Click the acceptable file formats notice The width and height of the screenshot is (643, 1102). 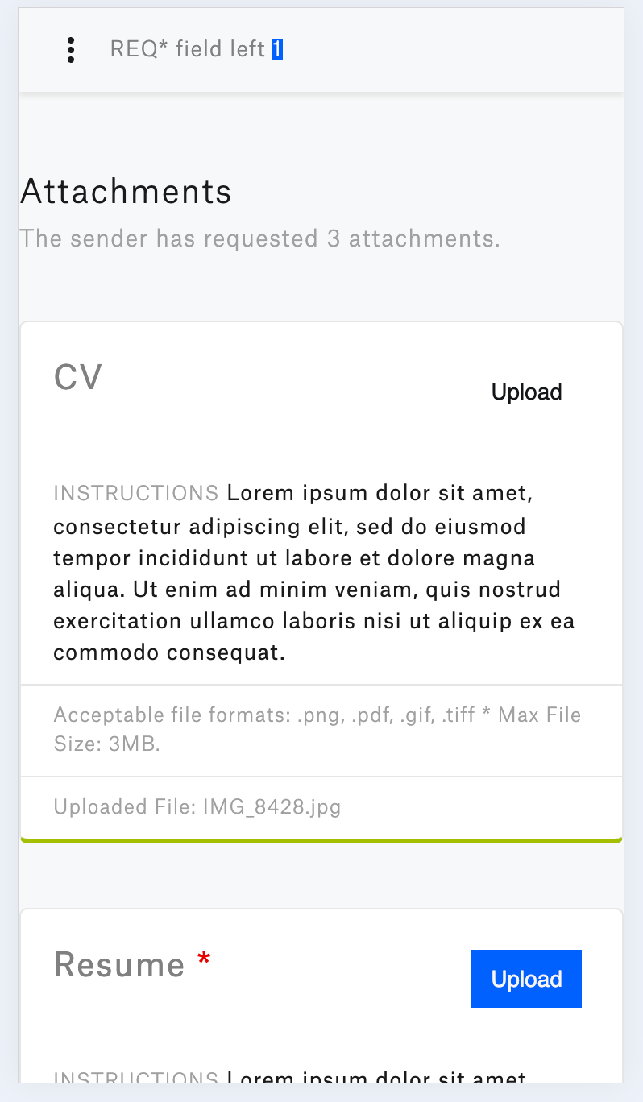pyautogui.click(x=317, y=729)
